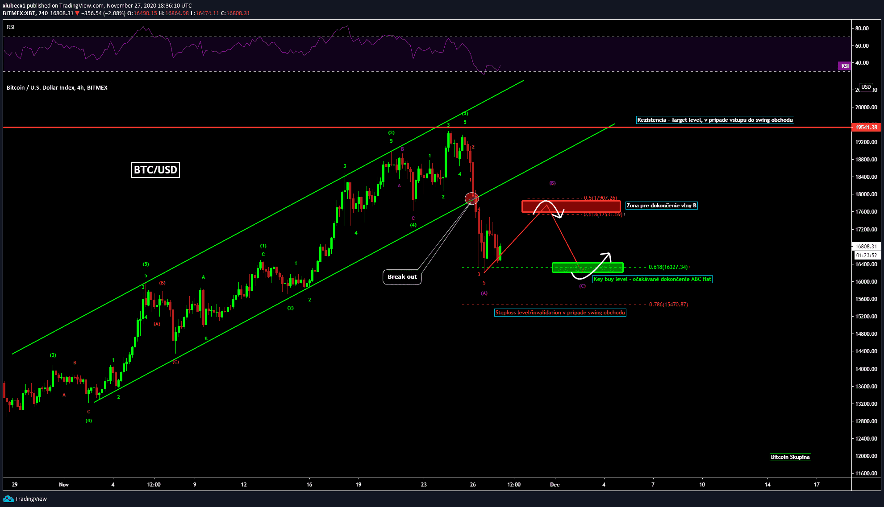Click the current price label 16808.31

[x=866, y=246]
